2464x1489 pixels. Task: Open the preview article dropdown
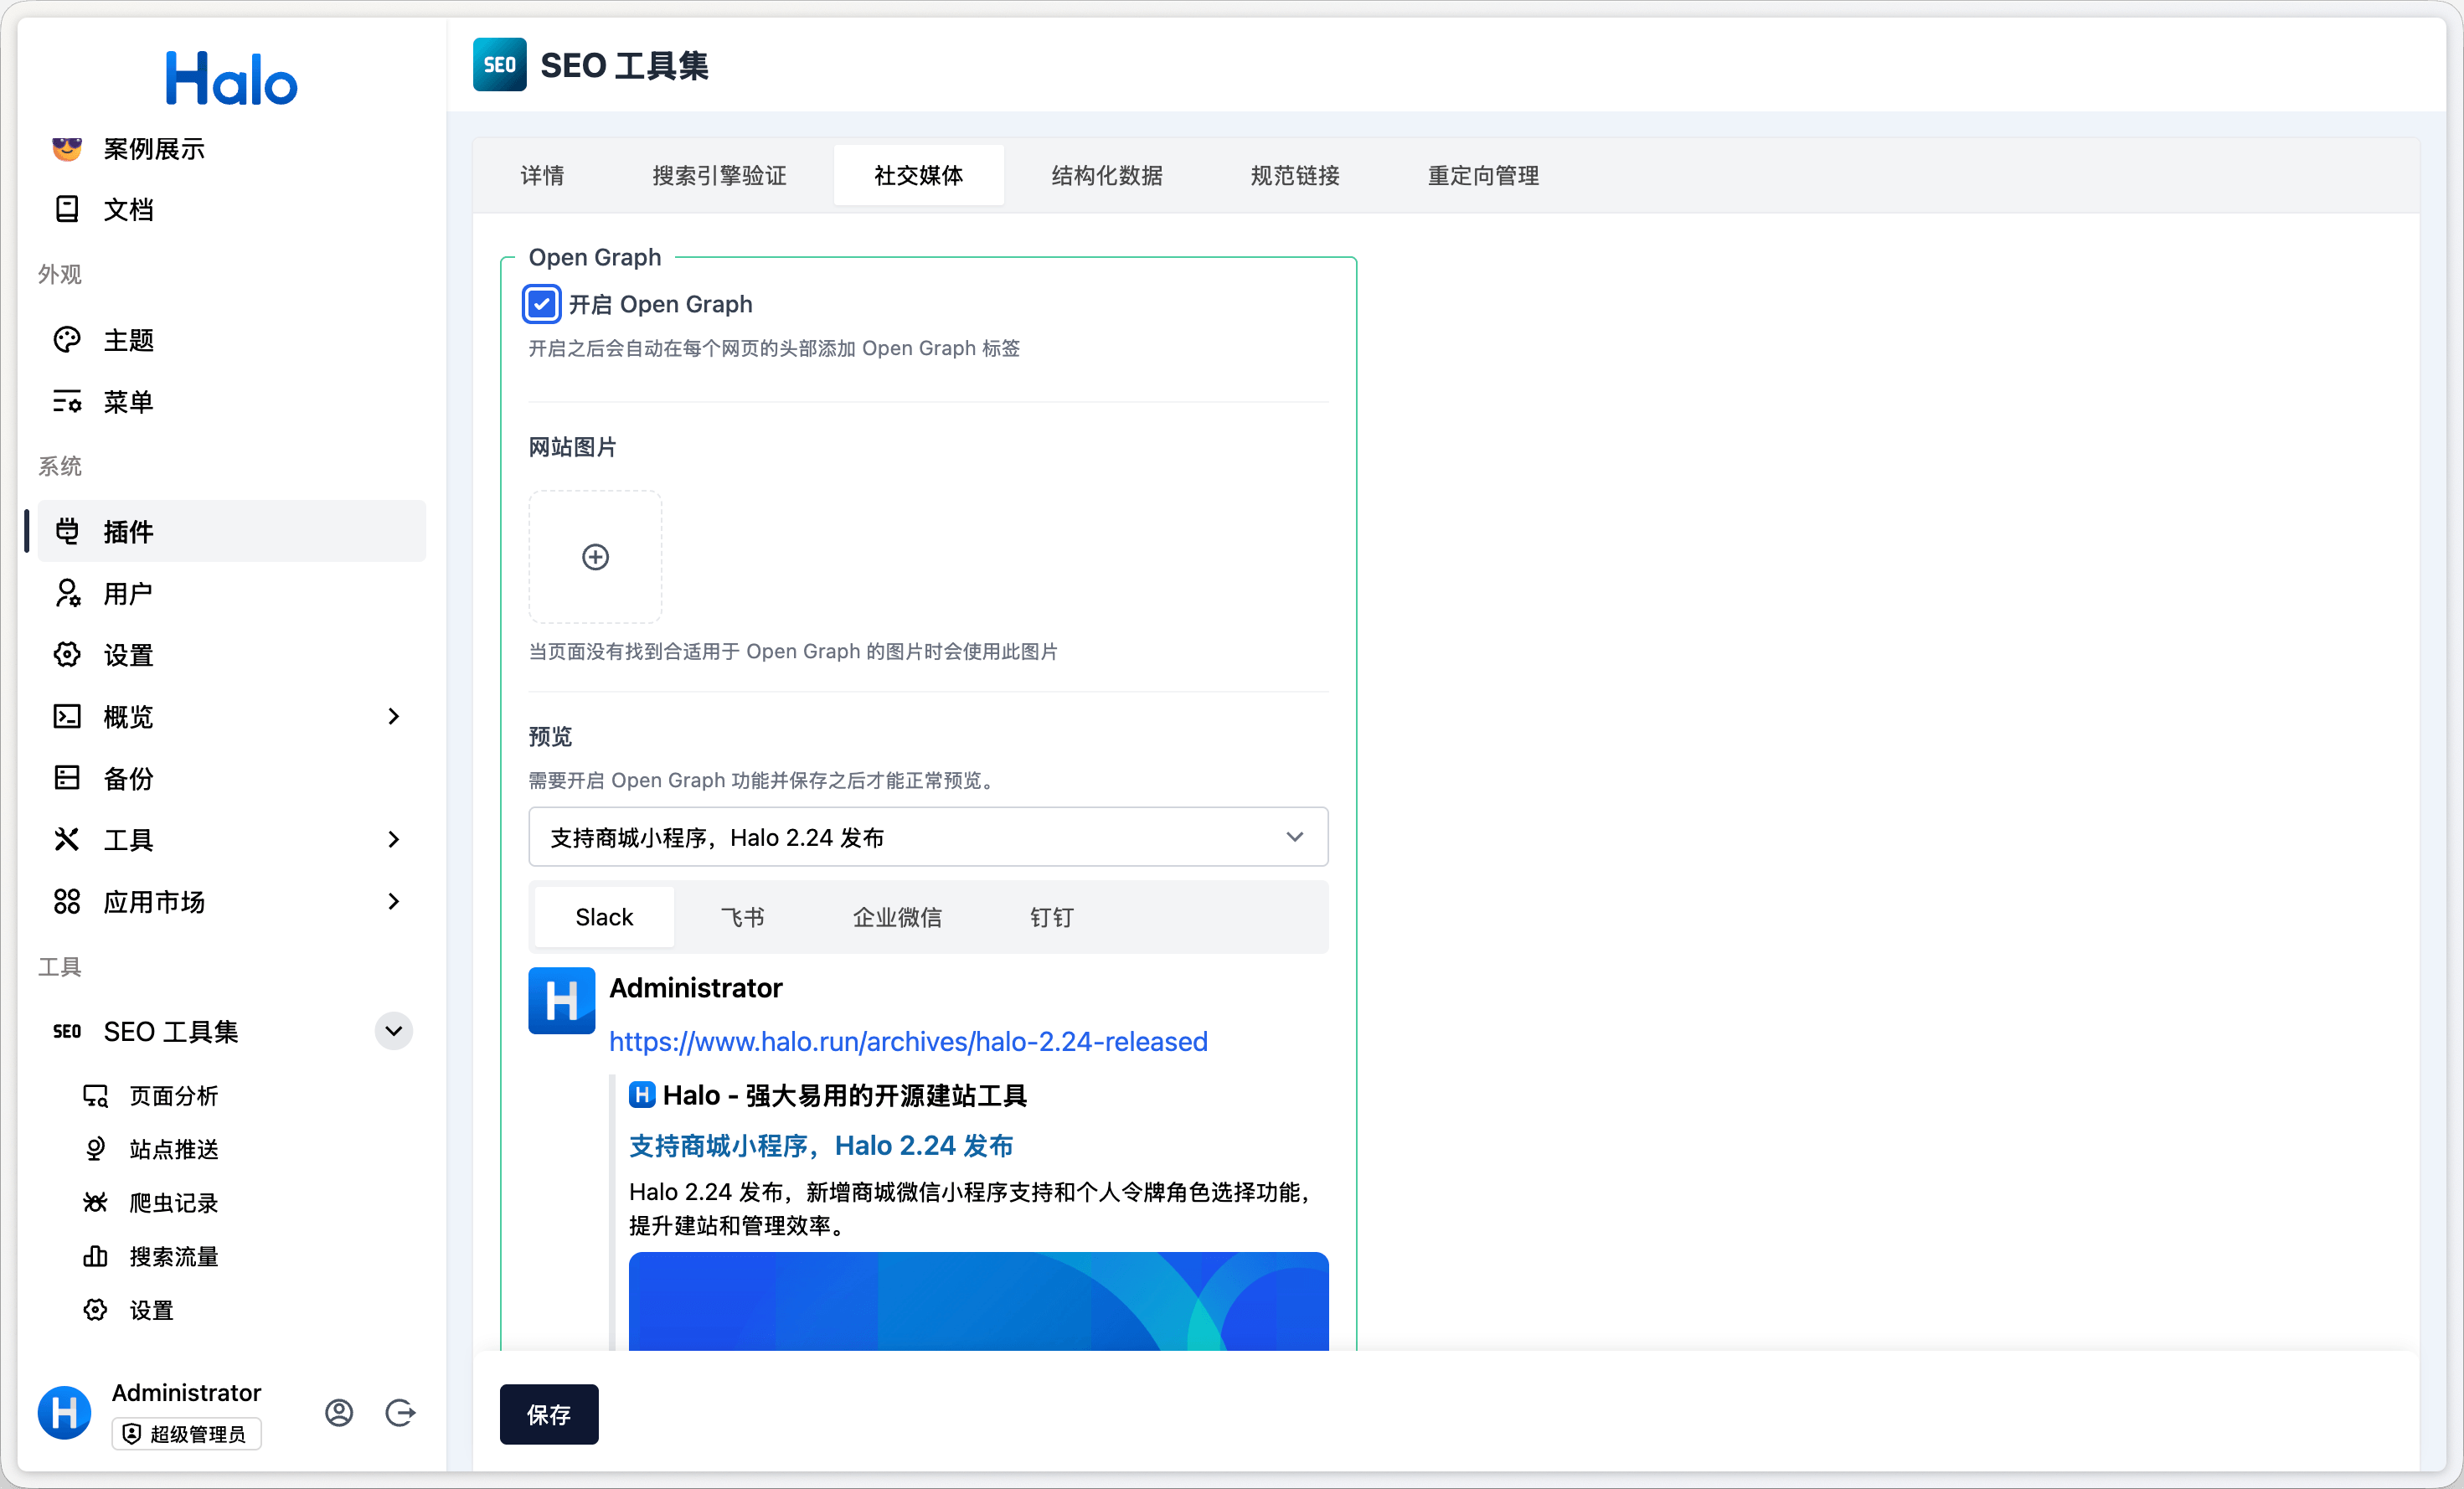pyautogui.click(x=927, y=837)
